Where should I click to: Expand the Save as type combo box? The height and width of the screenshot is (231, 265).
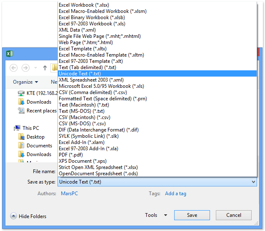click(x=253, y=182)
